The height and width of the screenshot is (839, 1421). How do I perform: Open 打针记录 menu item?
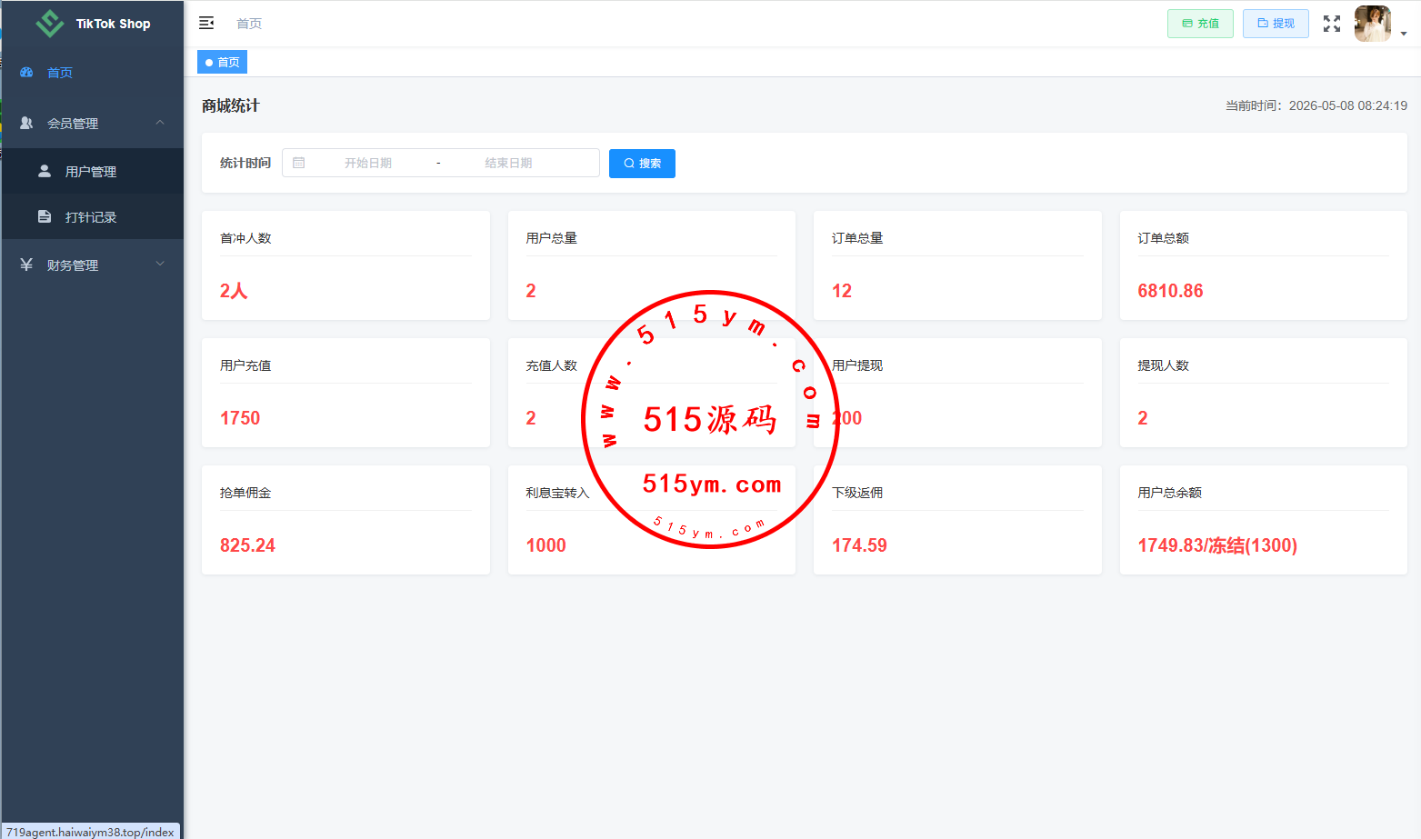pyautogui.click(x=92, y=216)
